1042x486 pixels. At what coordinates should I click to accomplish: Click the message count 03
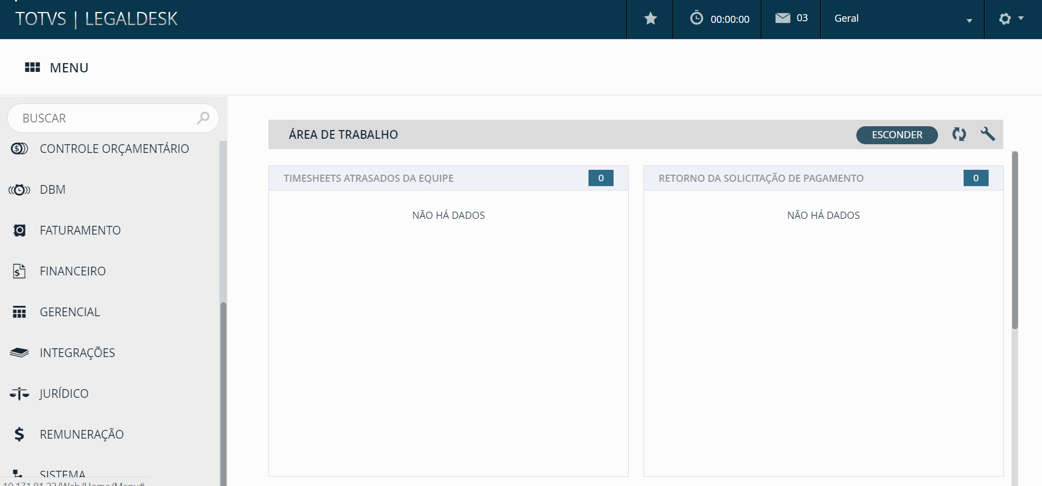point(802,18)
